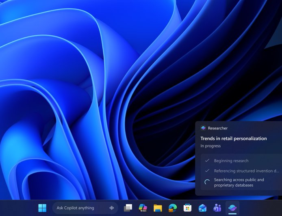The width and height of the screenshot is (282, 216).
Task: Open Outlook from the taskbar
Action: 202,208
